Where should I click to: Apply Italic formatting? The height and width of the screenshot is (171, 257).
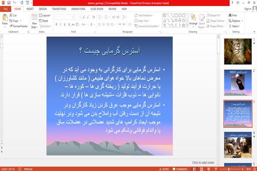pos(60,24)
